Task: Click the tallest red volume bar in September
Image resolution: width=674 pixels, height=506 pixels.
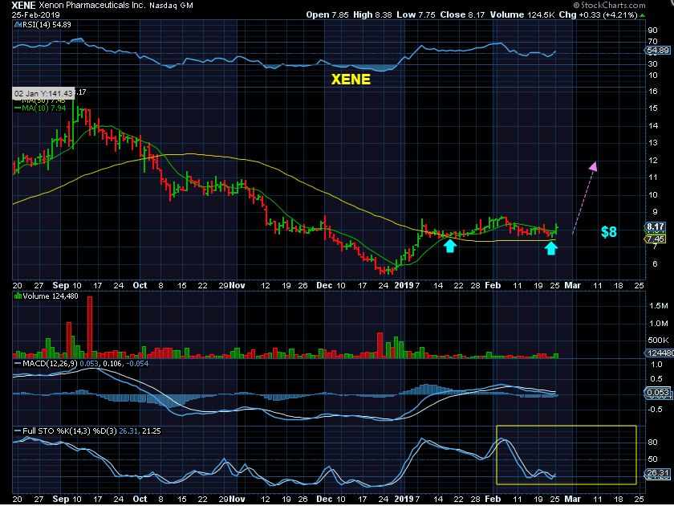Action: pos(90,327)
